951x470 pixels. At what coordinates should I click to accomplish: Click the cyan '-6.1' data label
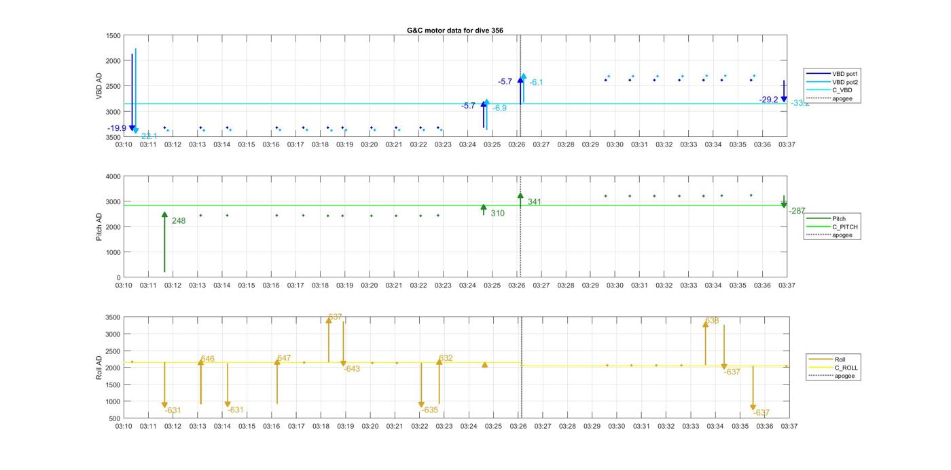pyautogui.click(x=537, y=83)
